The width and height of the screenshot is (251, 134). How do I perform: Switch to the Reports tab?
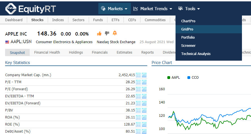click(x=148, y=52)
